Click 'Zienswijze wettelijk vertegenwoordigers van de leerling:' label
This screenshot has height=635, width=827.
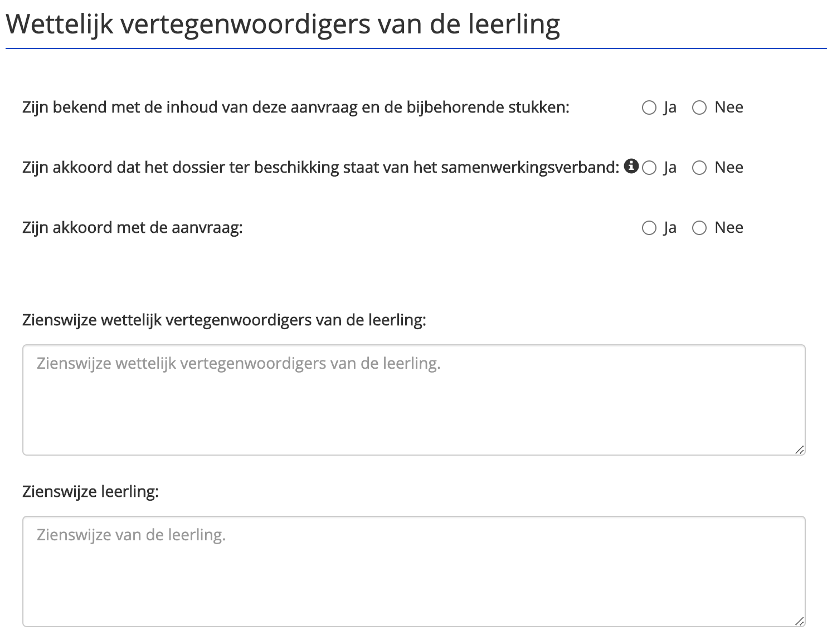point(224,320)
